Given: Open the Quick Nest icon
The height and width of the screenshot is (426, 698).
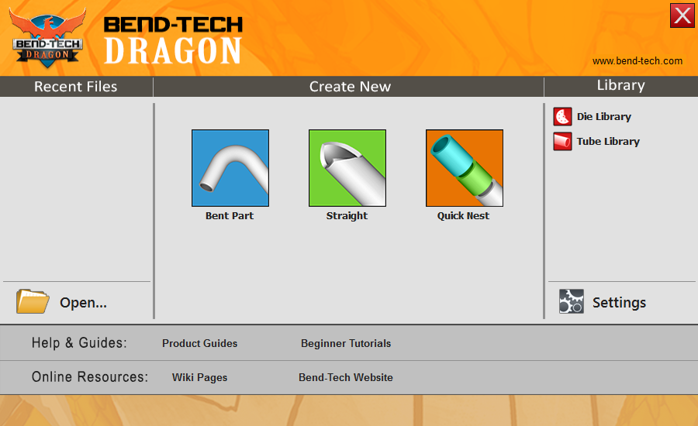Looking at the screenshot, I should point(465,168).
